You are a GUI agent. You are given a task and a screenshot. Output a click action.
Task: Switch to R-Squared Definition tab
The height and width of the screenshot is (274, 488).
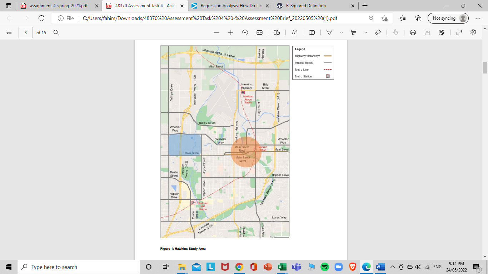click(x=316, y=6)
